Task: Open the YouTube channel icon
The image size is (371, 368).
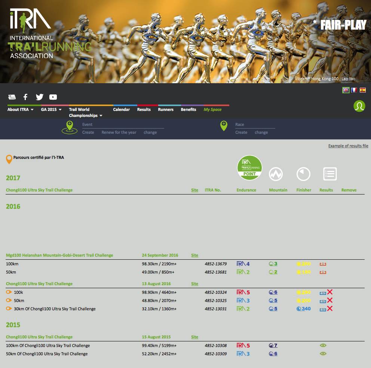Action: (x=53, y=97)
